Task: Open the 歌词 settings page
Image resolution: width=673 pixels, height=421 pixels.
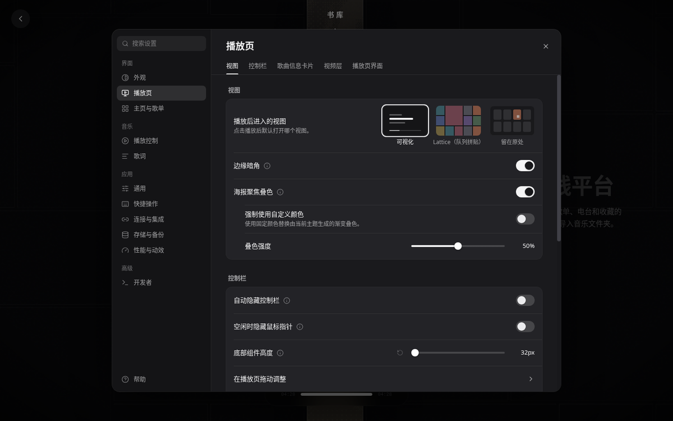Action: pos(162,156)
